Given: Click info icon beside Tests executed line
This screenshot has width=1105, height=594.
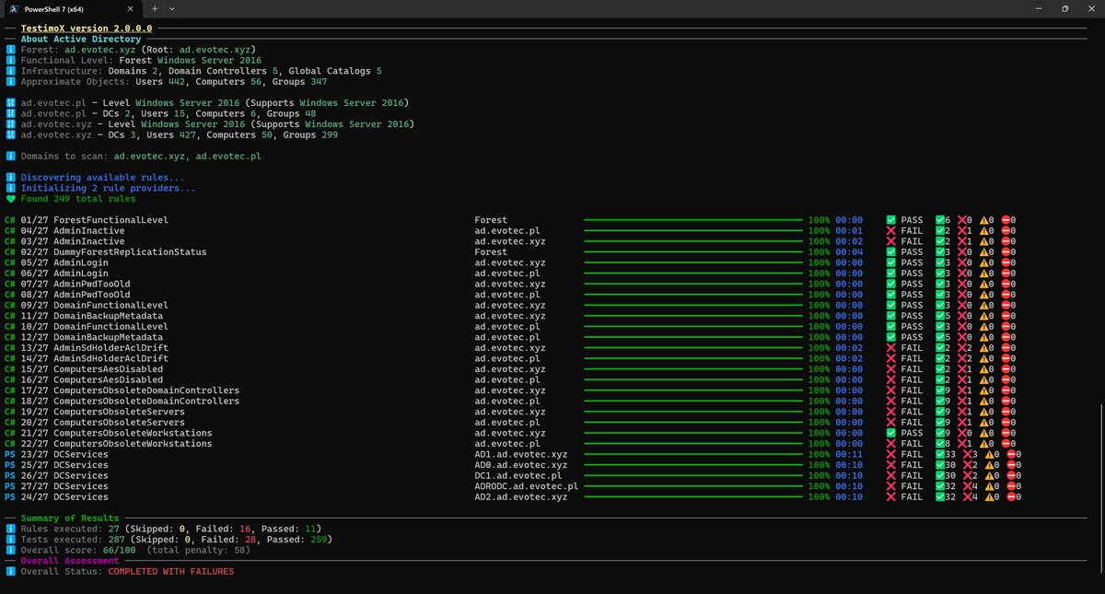Looking at the screenshot, I should [10, 540].
